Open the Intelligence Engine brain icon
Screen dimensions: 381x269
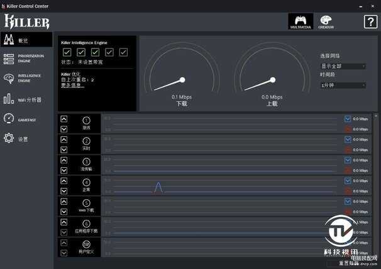point(9,79)
